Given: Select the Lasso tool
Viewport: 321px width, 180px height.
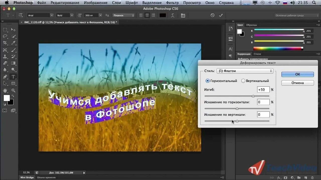Looking at the screenshot, I should pos(5,36).
